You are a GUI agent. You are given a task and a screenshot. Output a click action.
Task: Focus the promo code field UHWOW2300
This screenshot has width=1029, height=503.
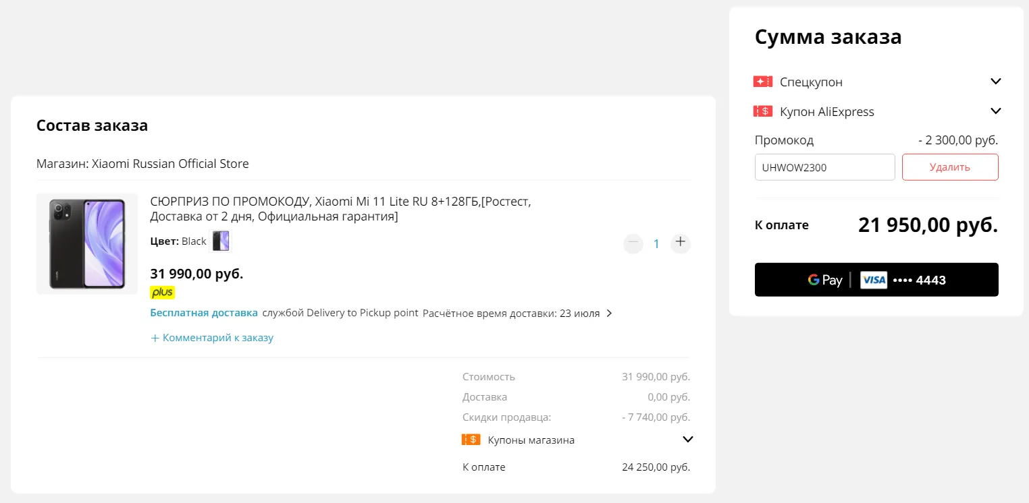(824, 167)
